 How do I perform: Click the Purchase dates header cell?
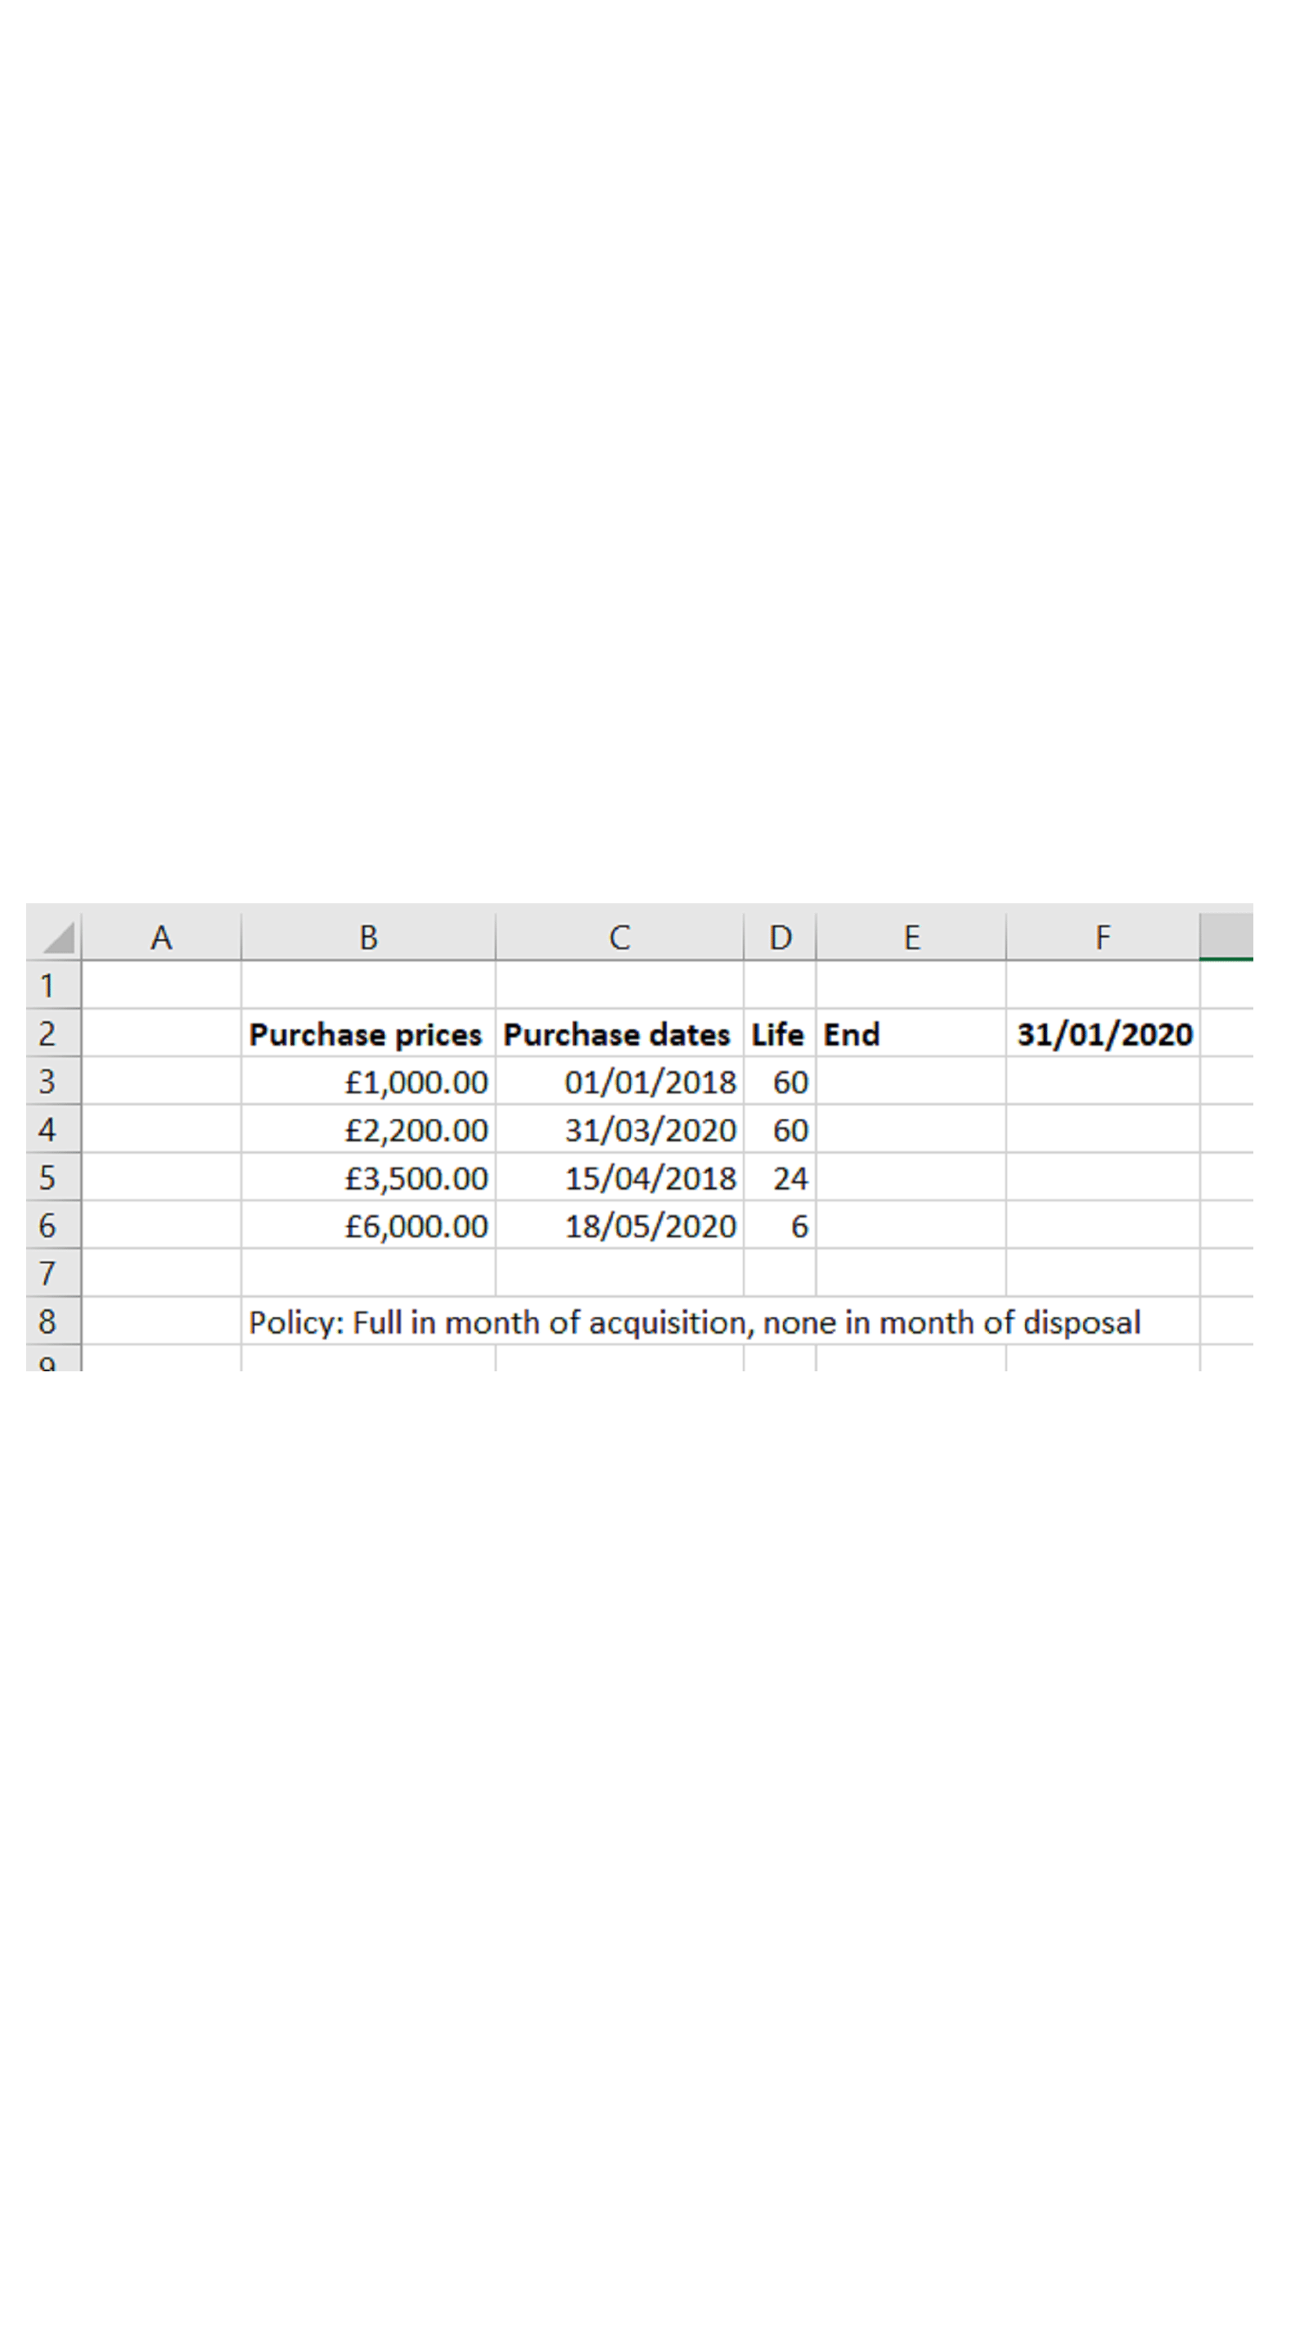(x=617, y=1034)
